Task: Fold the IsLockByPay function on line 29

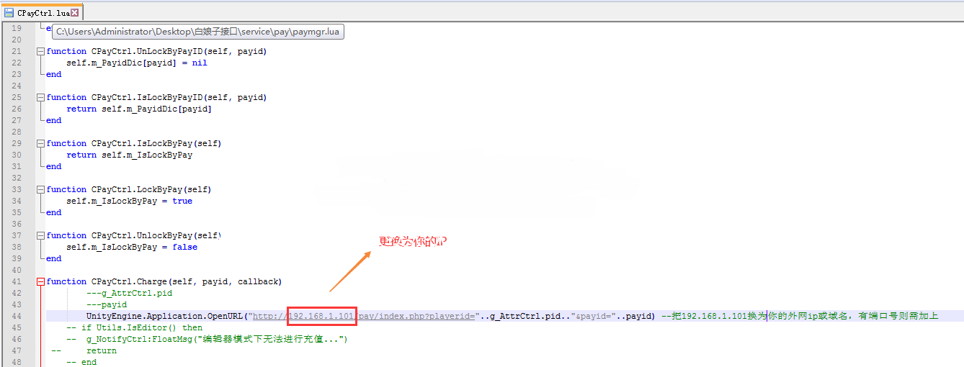Action: click(40, 143)
